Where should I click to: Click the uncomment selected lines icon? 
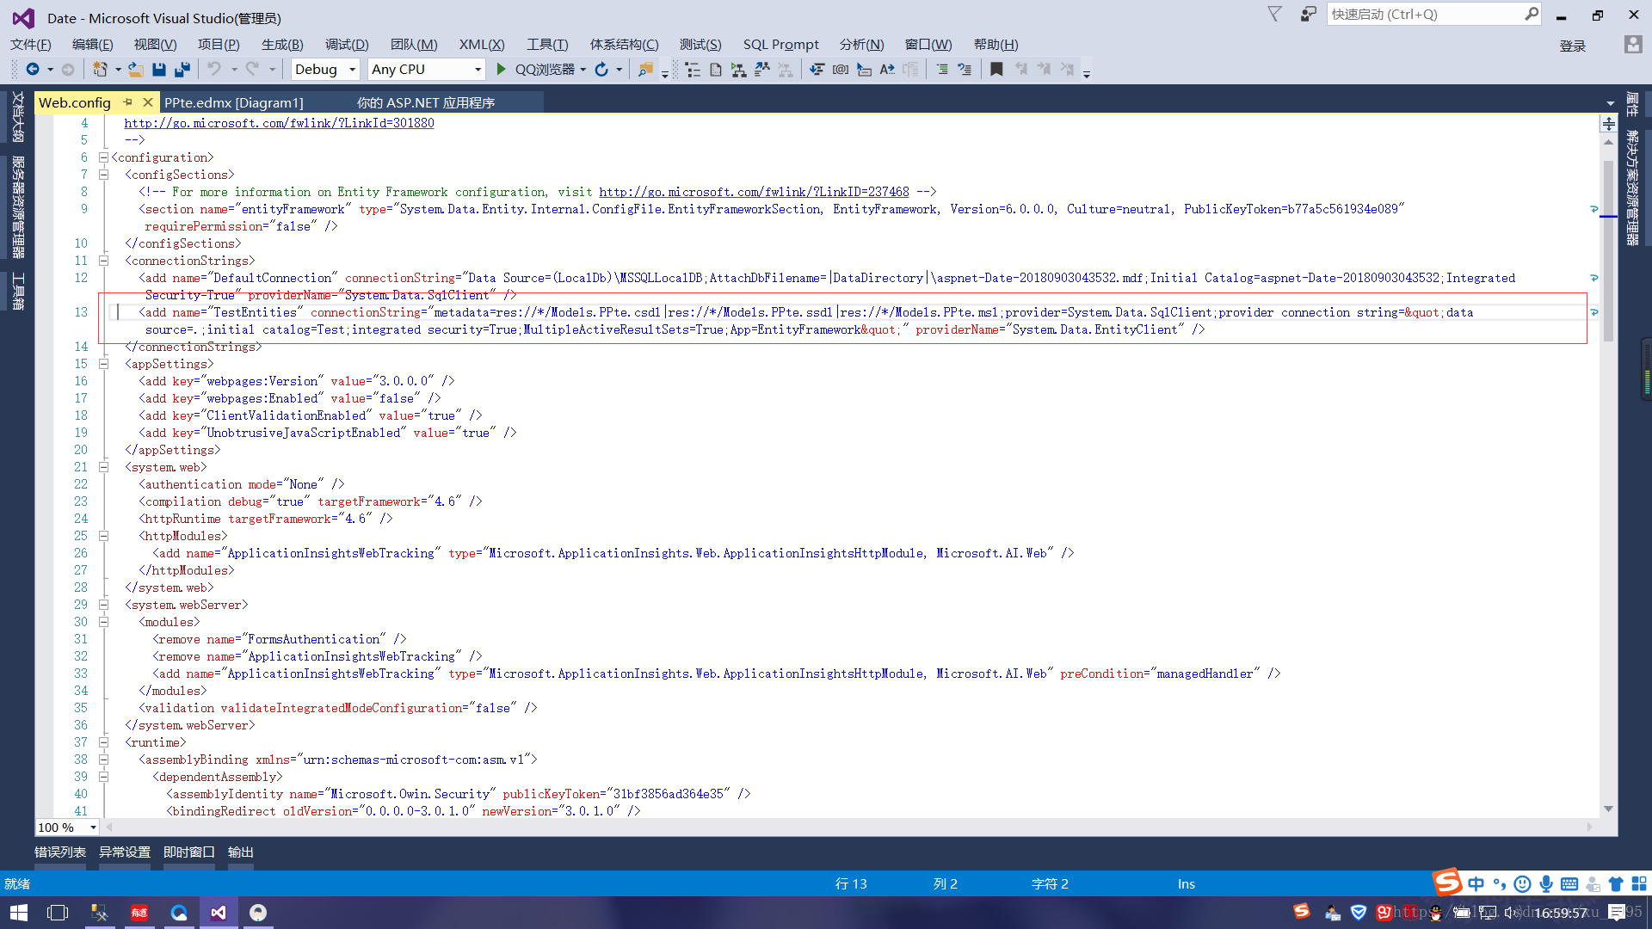[x=965, y=70]
